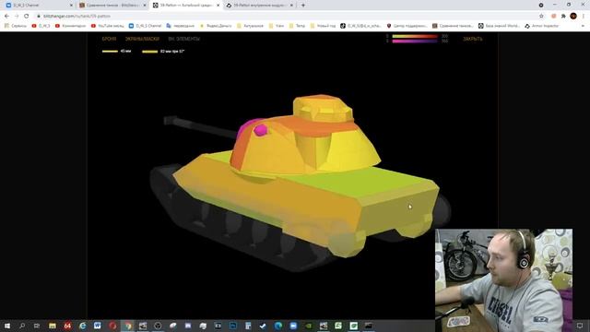Viewport: 590px width, 332px height.
Task: Open a new browser tab
Action: pyautogui.click(x=303, y=6)
